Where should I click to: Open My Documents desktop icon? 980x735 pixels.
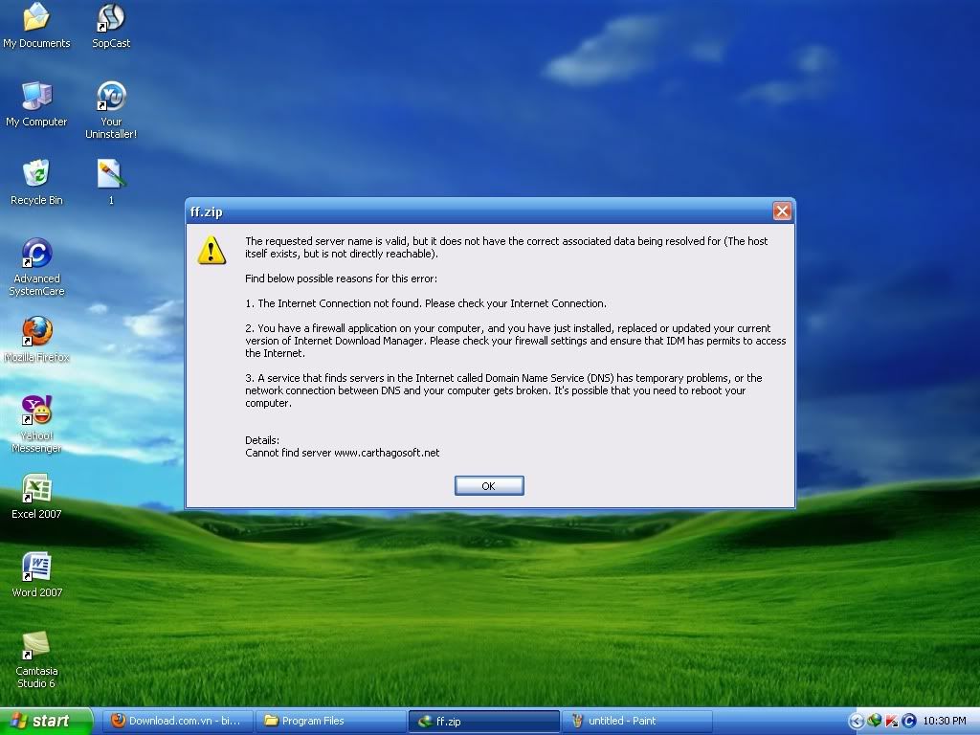tap(36, 25)
